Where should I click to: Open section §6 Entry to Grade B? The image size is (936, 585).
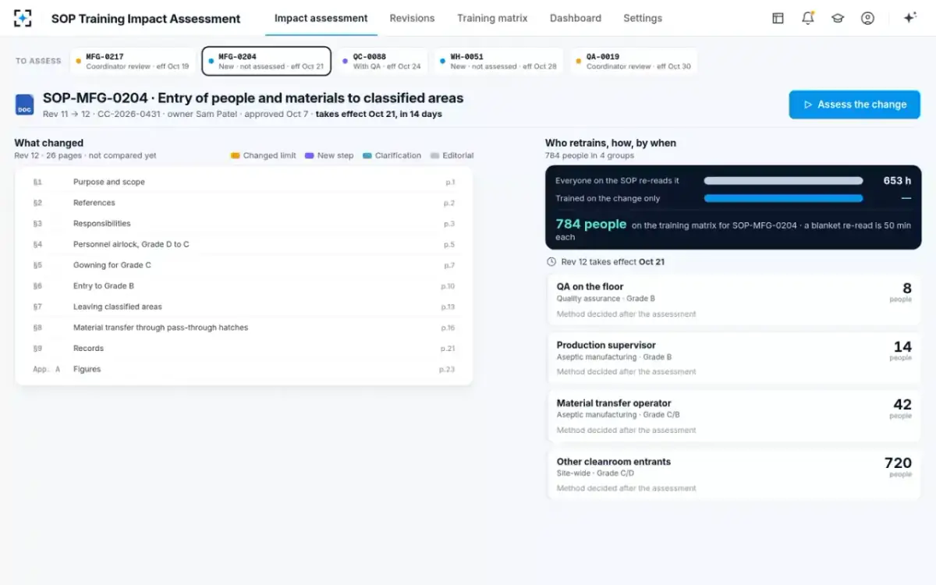click(x=244, y=286)
